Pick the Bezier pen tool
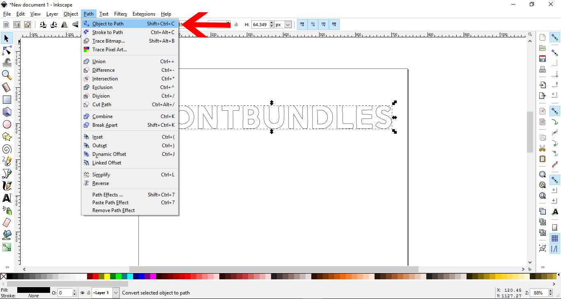 7,173
